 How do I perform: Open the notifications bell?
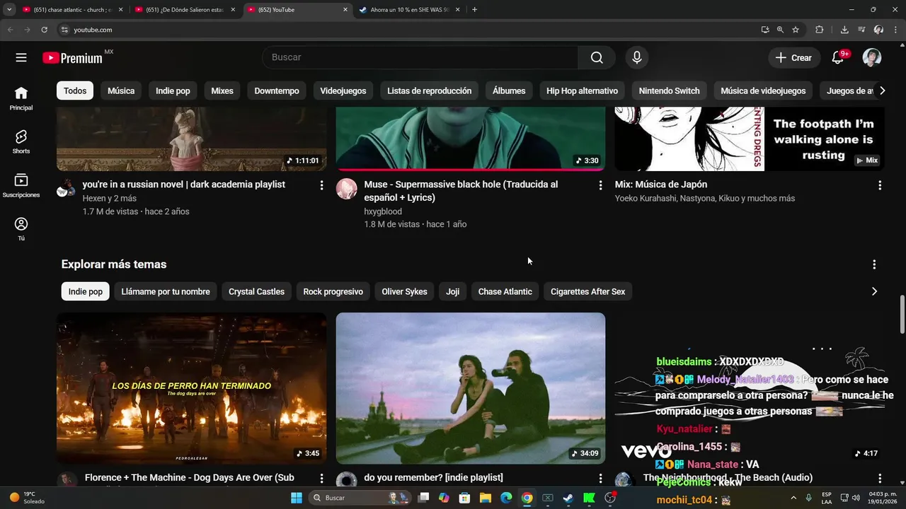pyautogui.click(x=838, y=58)
